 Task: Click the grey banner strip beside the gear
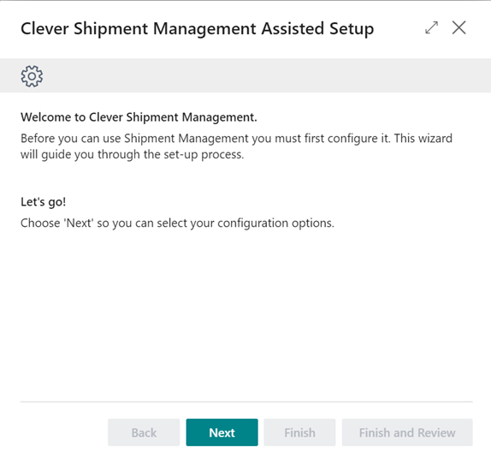(266, 75)
